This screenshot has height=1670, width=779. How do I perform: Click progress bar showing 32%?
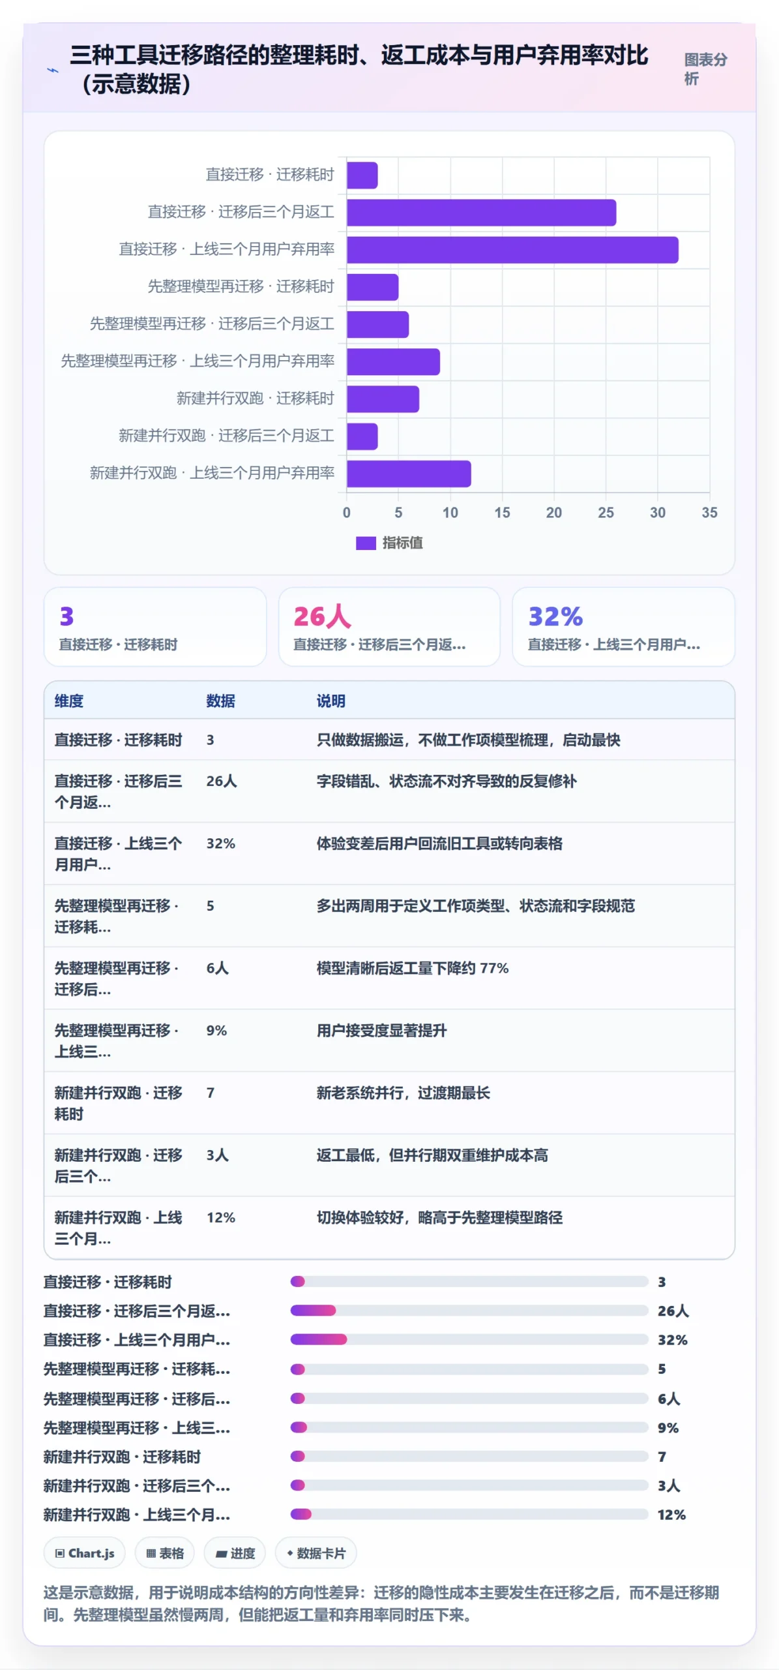click(469, 1339)
